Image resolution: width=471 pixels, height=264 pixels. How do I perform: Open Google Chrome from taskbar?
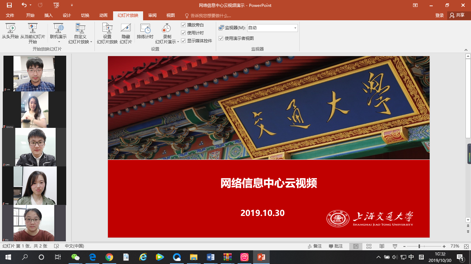tap(109, 257)
